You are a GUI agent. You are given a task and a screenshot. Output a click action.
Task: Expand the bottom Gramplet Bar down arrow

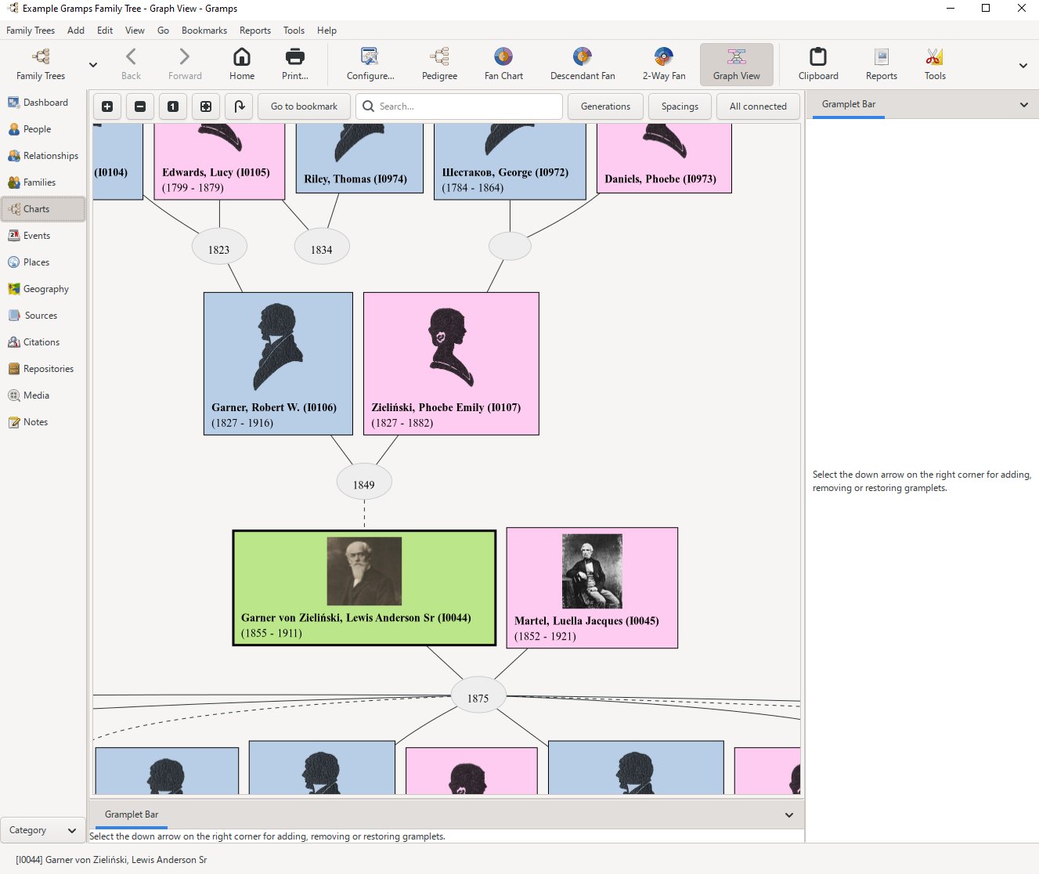coord(789,815)
